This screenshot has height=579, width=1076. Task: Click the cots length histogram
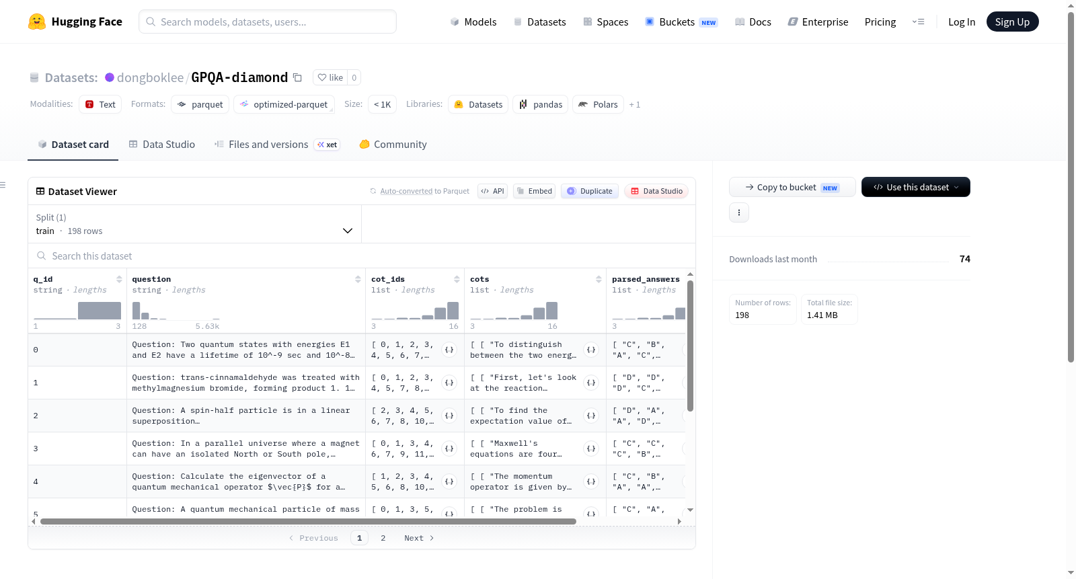pyautogui.click(x=514, y=311)
